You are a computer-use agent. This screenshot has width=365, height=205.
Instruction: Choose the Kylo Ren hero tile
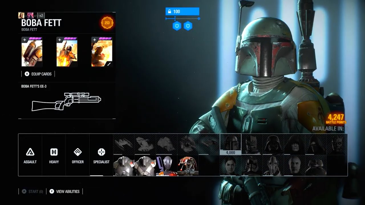click(x=316, y=144)
